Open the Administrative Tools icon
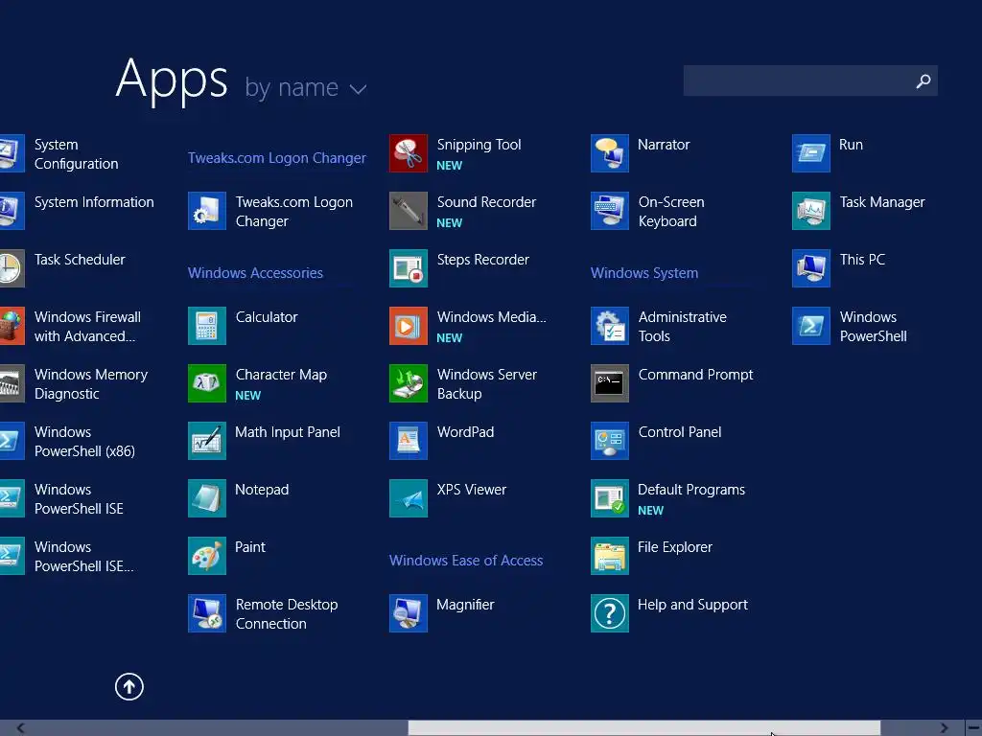This screenshot has width=982, height=736. [610, 326]
